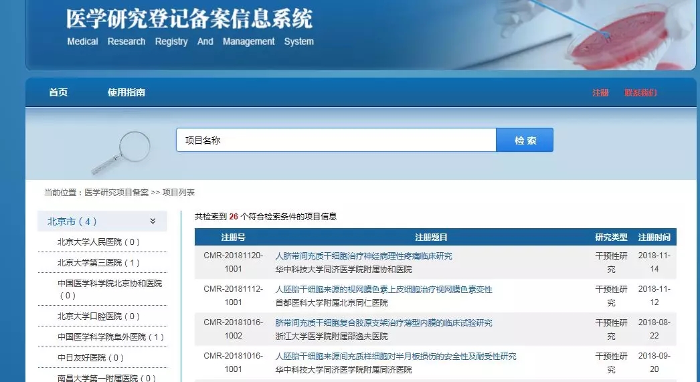Select 中国医学科学院北京协和医院 in sidebar
This screenshot has width=700, height=382.
(110, 289)
